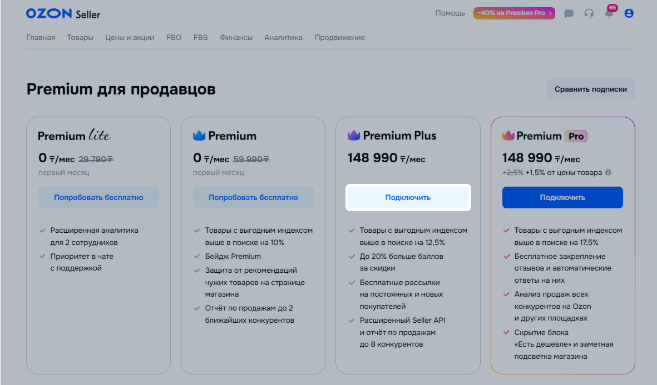Open the Помощь link
The width and height of the screenshot is (657, 385).
450,13
